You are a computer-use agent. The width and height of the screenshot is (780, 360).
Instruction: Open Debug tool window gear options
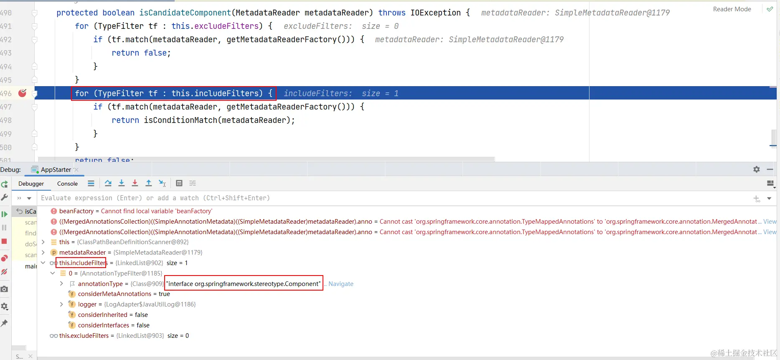757,169
